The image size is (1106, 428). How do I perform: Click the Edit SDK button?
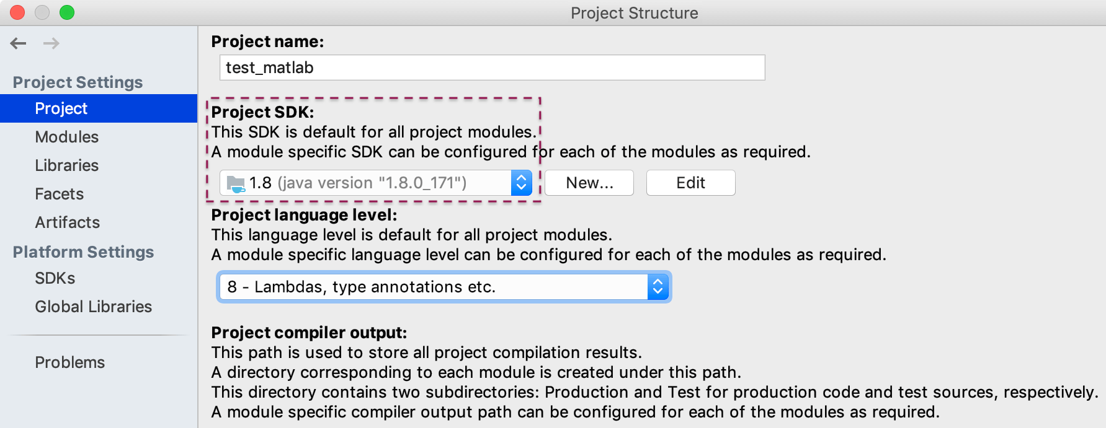691,183
